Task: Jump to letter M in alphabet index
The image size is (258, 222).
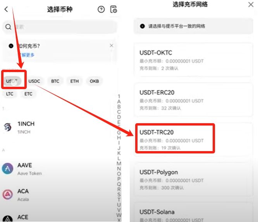Action: pyautogui.click(x=119, y=163)
